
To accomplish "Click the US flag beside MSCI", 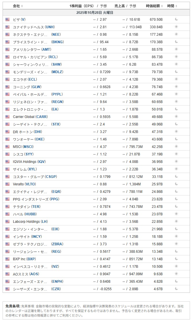I will 7,147.
